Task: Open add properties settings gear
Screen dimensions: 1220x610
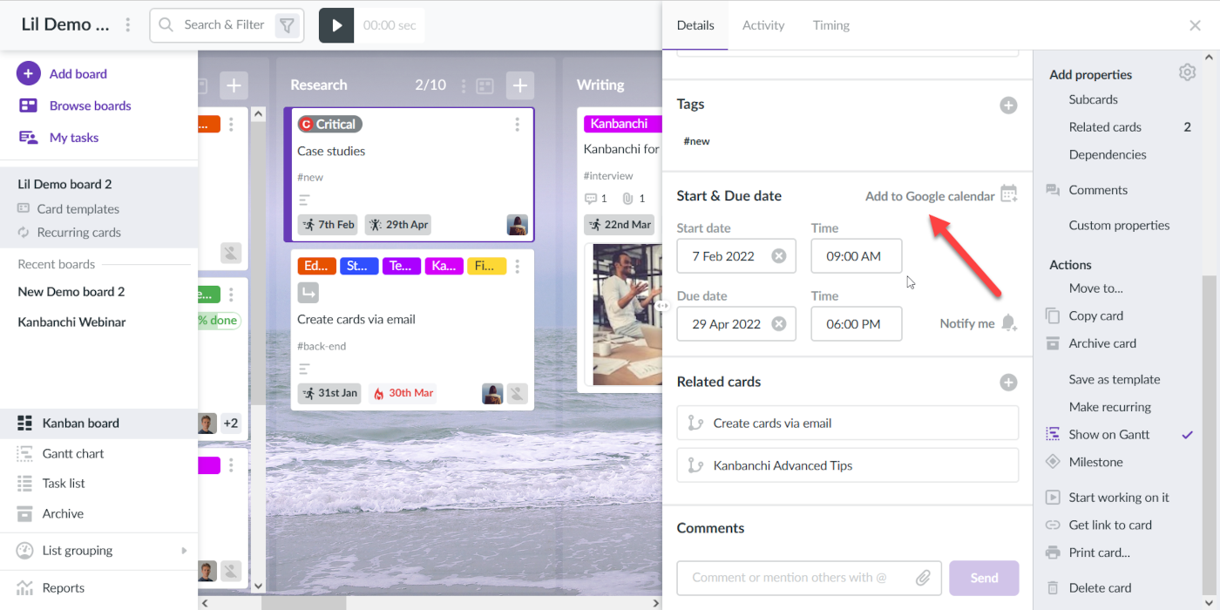Action: pos(1187,72)
